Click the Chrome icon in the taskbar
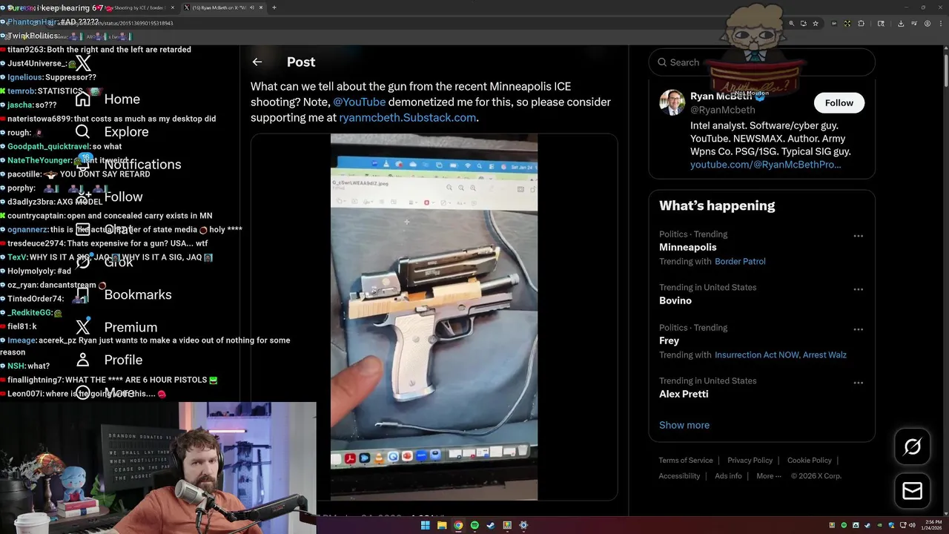Screen dimensions: 949x534 tap(458, 526)
